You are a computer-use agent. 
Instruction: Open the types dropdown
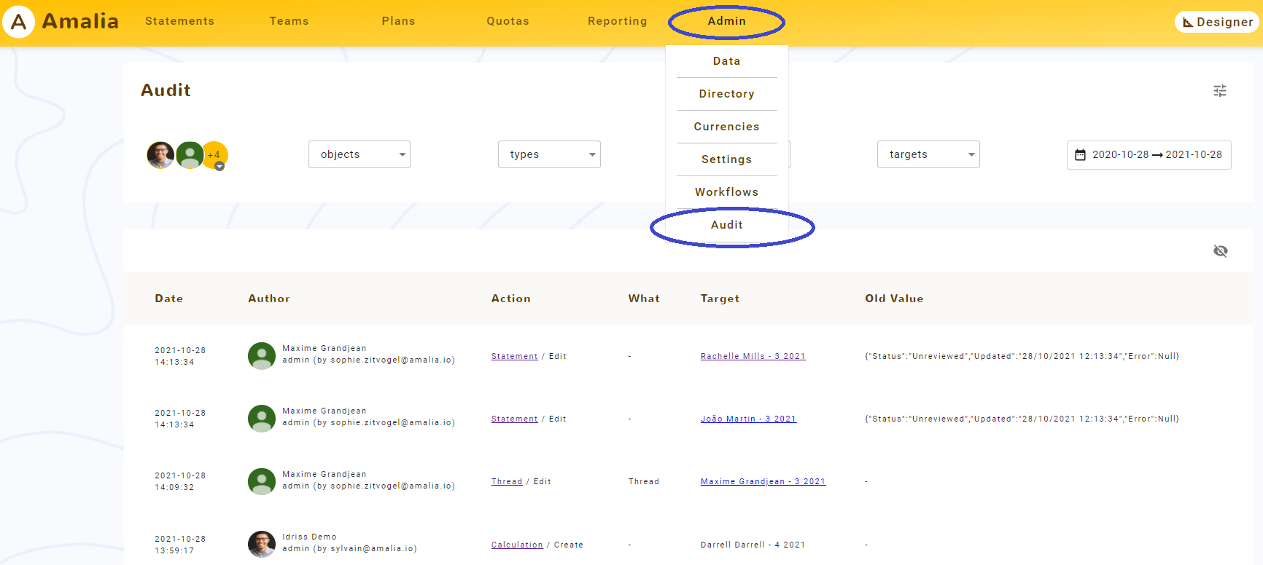tap(549, 154)
